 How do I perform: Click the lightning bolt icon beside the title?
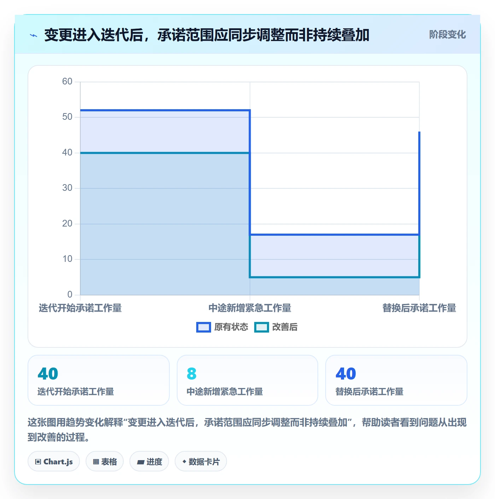click(34, 35)
